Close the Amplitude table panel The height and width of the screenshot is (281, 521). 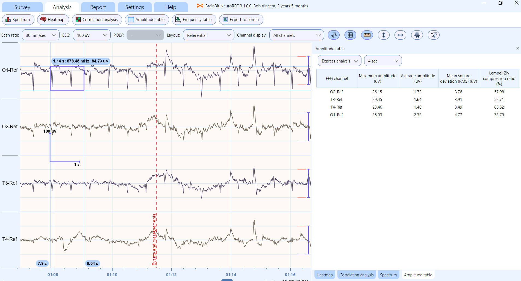[517, 48]
